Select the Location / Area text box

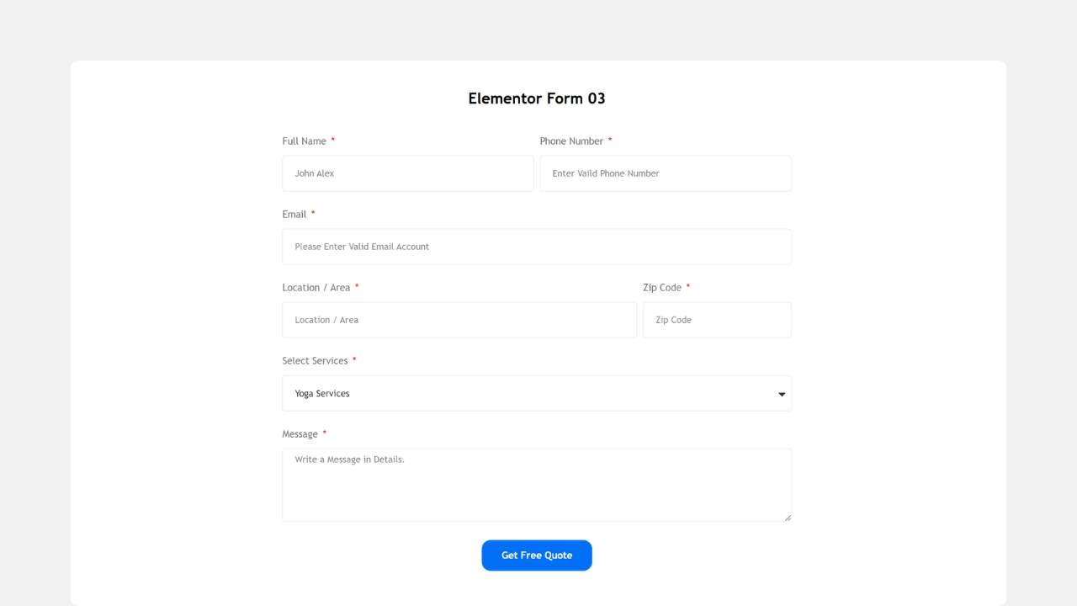click(x=459, y=320)
